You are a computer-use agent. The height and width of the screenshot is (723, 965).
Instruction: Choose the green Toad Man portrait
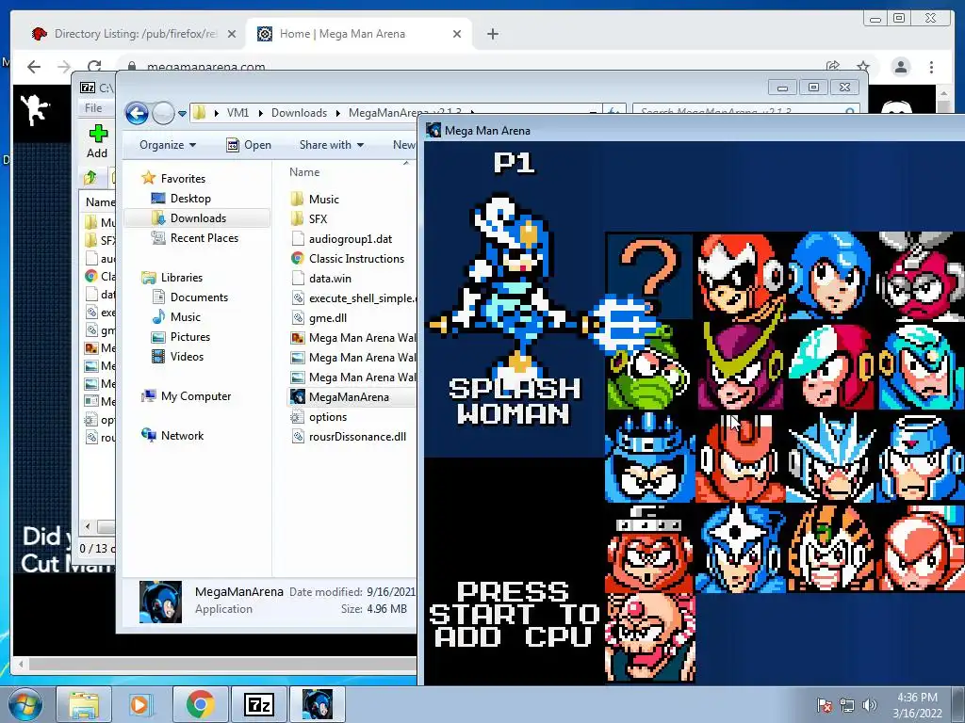[649, 367]
